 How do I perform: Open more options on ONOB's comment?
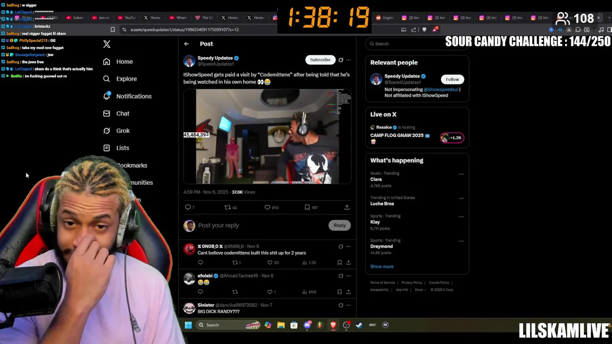(349, 247)
